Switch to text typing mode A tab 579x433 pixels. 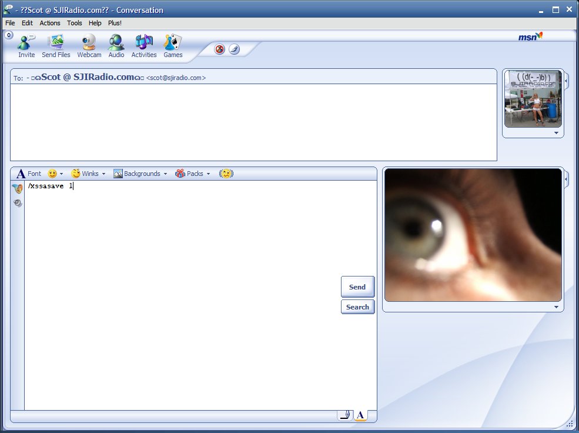coord(360,415)
